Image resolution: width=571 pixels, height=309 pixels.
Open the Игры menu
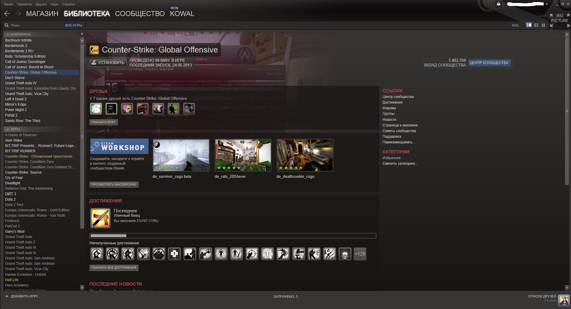[54, 4]
